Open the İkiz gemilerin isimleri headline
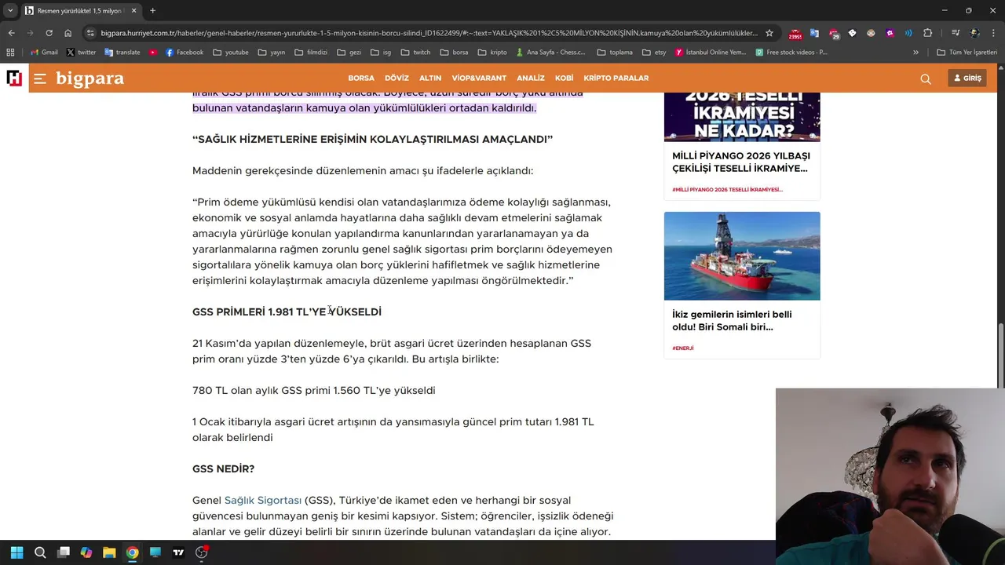Screen dimensions: 1005x565 coord(732,320)
